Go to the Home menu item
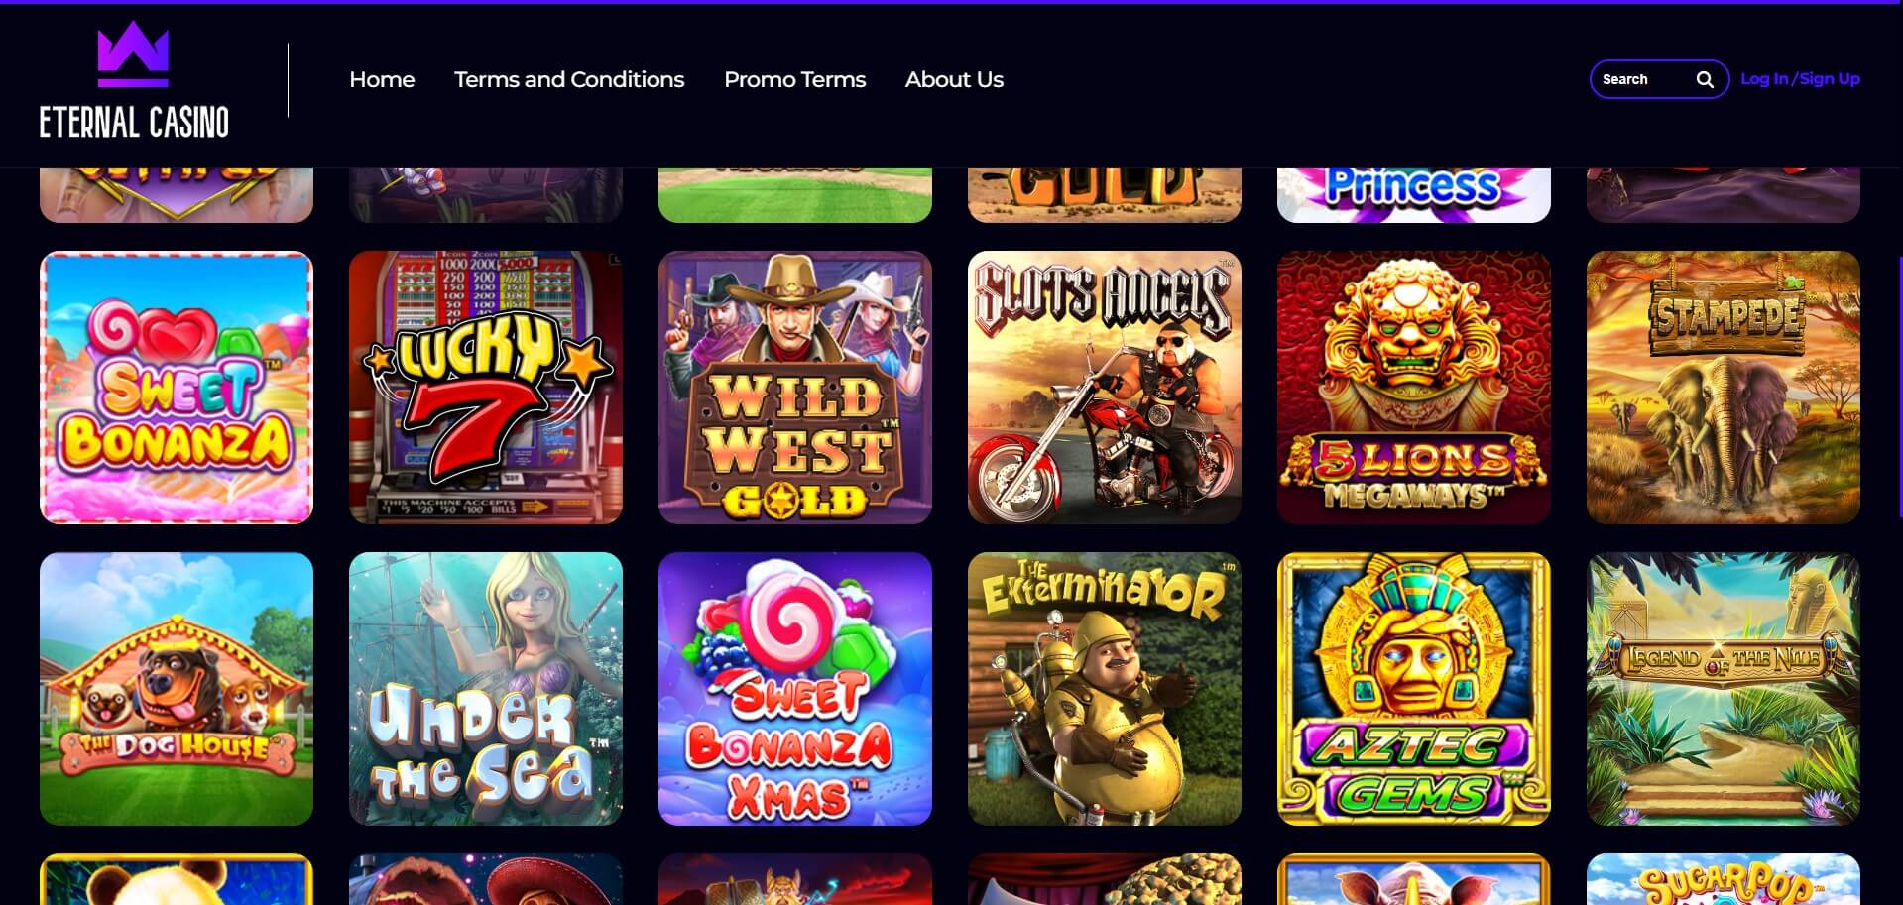 [x=382, y=79]
